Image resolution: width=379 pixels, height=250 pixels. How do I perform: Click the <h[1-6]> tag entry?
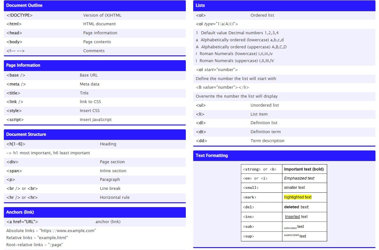click(x=16, y=144)
